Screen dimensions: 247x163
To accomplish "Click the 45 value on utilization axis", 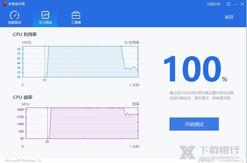I will 19,63.
